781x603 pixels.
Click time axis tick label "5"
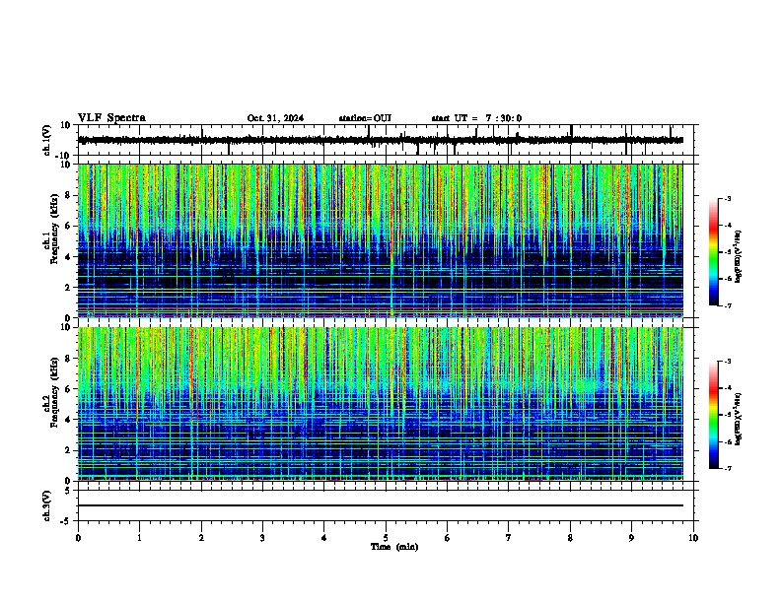386,538
